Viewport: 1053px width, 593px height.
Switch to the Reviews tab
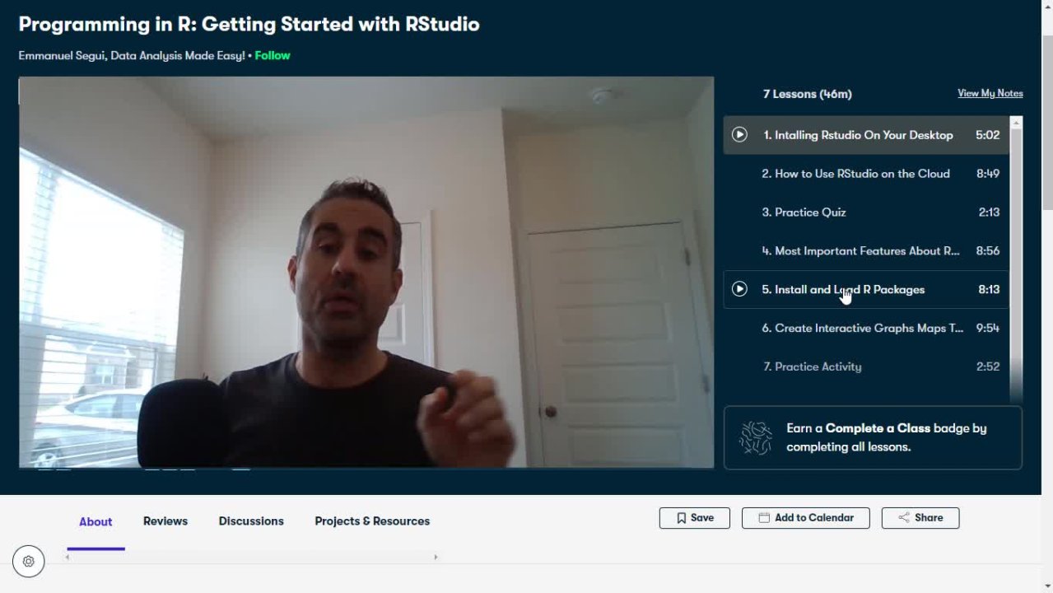point(165,521)
